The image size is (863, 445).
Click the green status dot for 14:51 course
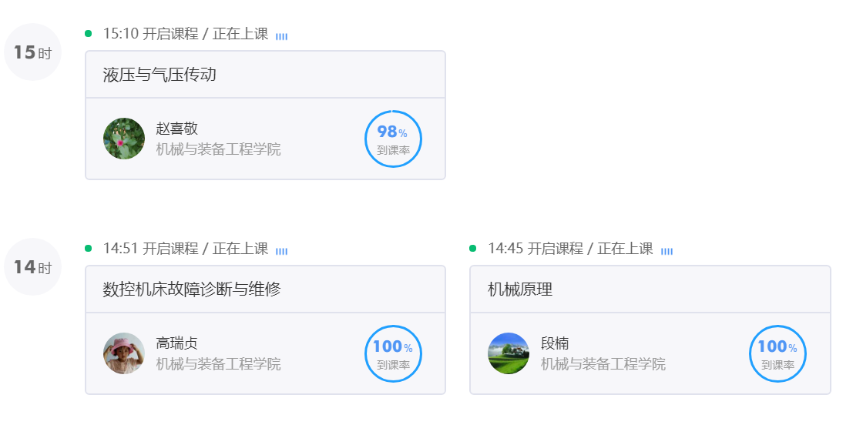[x=88, y=248]
